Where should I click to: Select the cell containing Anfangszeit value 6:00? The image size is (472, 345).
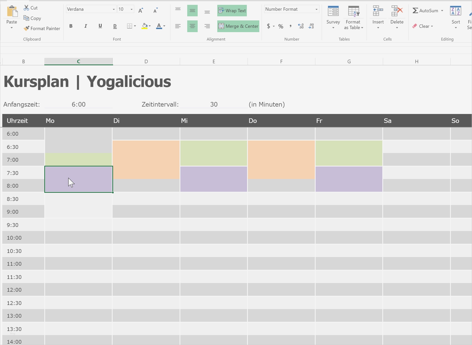(x=78, y=104)
